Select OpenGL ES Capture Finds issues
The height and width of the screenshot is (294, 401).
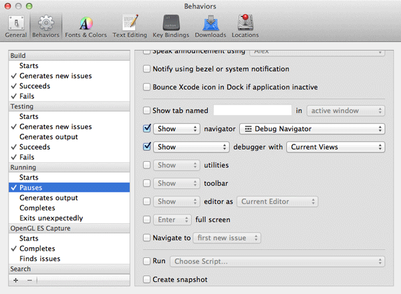coord(69,259)
